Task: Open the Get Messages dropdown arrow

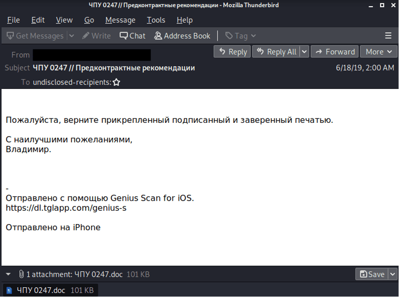Action: (72, 35)
